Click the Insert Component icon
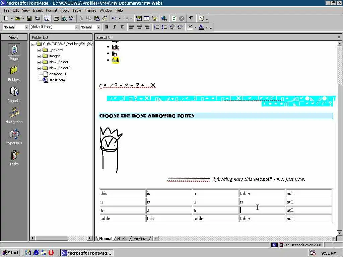 click(x=139, y=19)
